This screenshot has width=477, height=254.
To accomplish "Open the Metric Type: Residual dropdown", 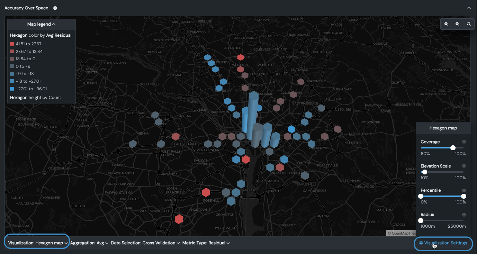I will point(206,243).
